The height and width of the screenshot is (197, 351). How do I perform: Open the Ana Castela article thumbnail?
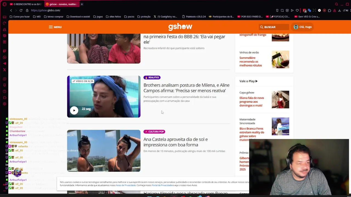[x=104, y=151]
